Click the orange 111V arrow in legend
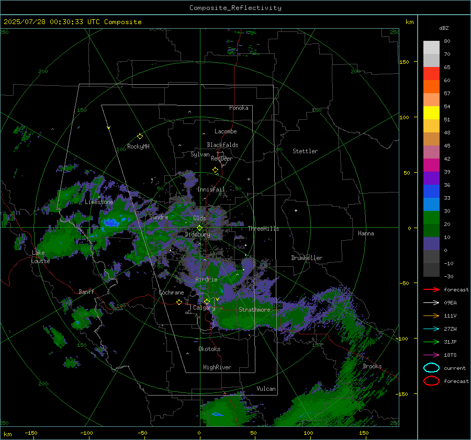Image resolution: width=471 pixels, height=440 pixels. 431,315
